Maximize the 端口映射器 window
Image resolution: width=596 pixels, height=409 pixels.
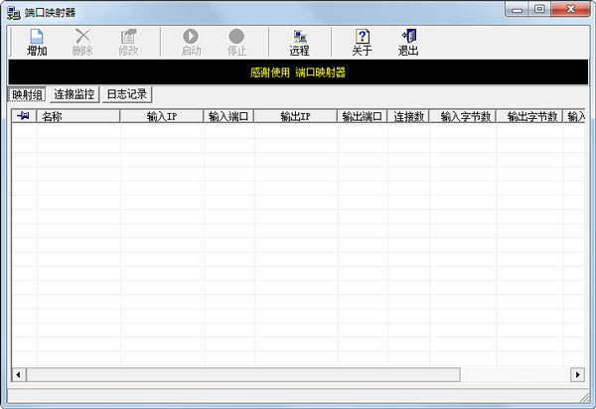(539, 10)
